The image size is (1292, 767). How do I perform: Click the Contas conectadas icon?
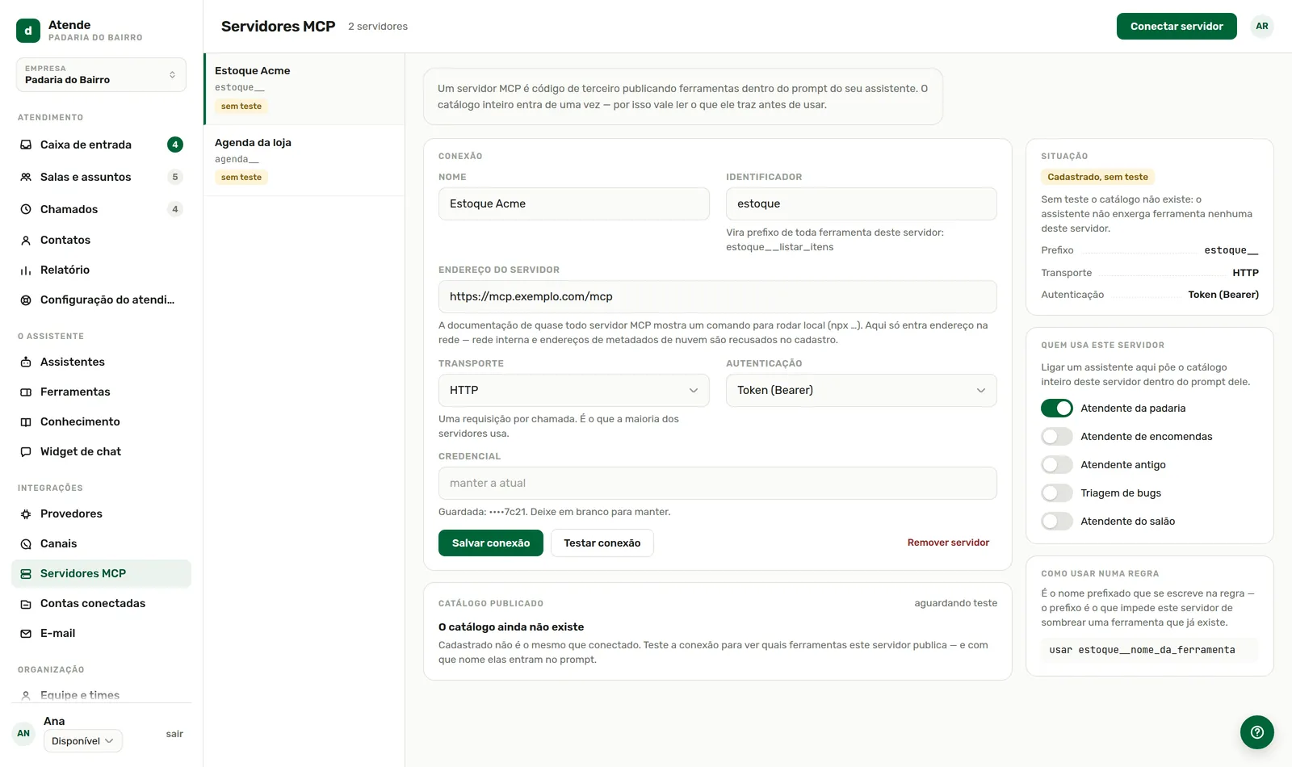tap(26, 603)
